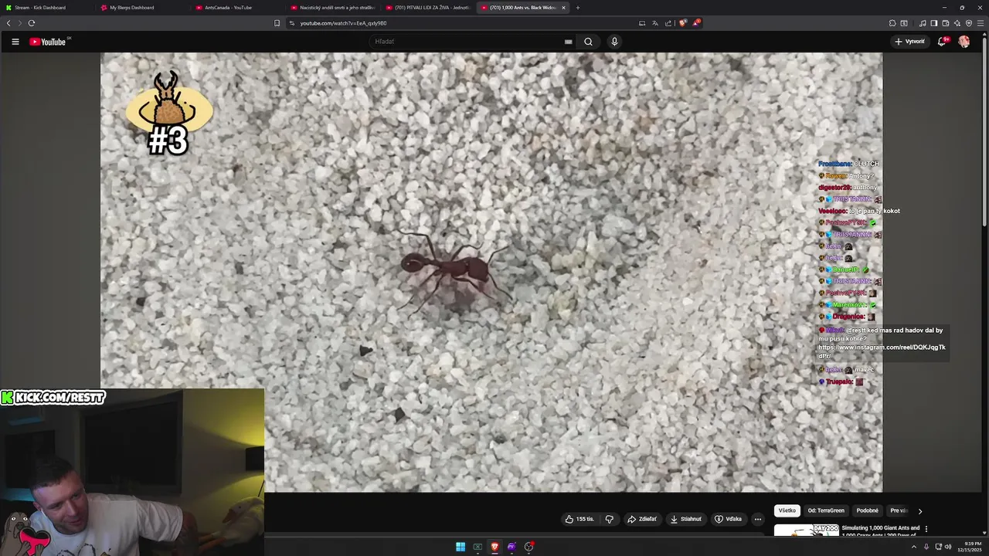Screen dimensions: 989x556
Task: Open the Brave Shields lion icon
Action: coord(682,23)
